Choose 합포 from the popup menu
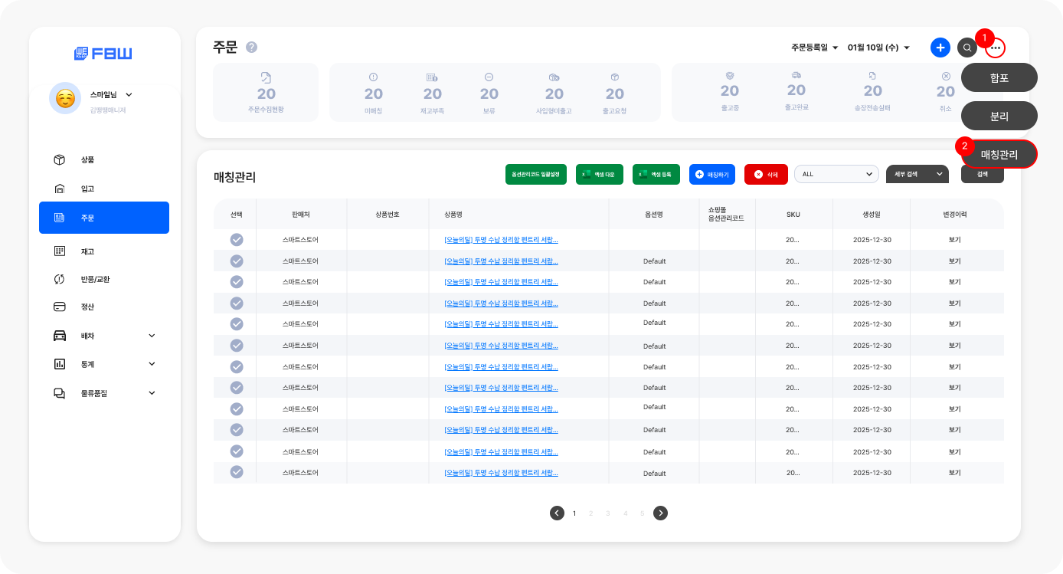 point(999,77)
